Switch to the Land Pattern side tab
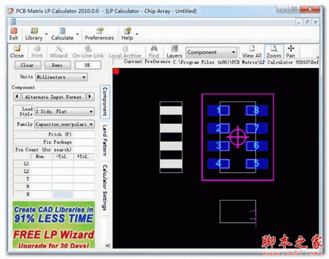This screenshot has height=259, width=329. [x=105, y=140]
